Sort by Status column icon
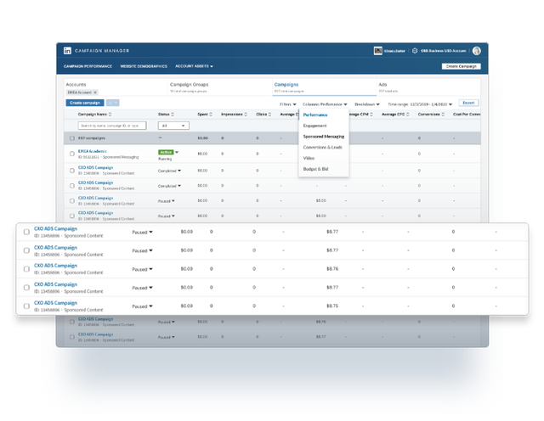 (x=174, y=114)
